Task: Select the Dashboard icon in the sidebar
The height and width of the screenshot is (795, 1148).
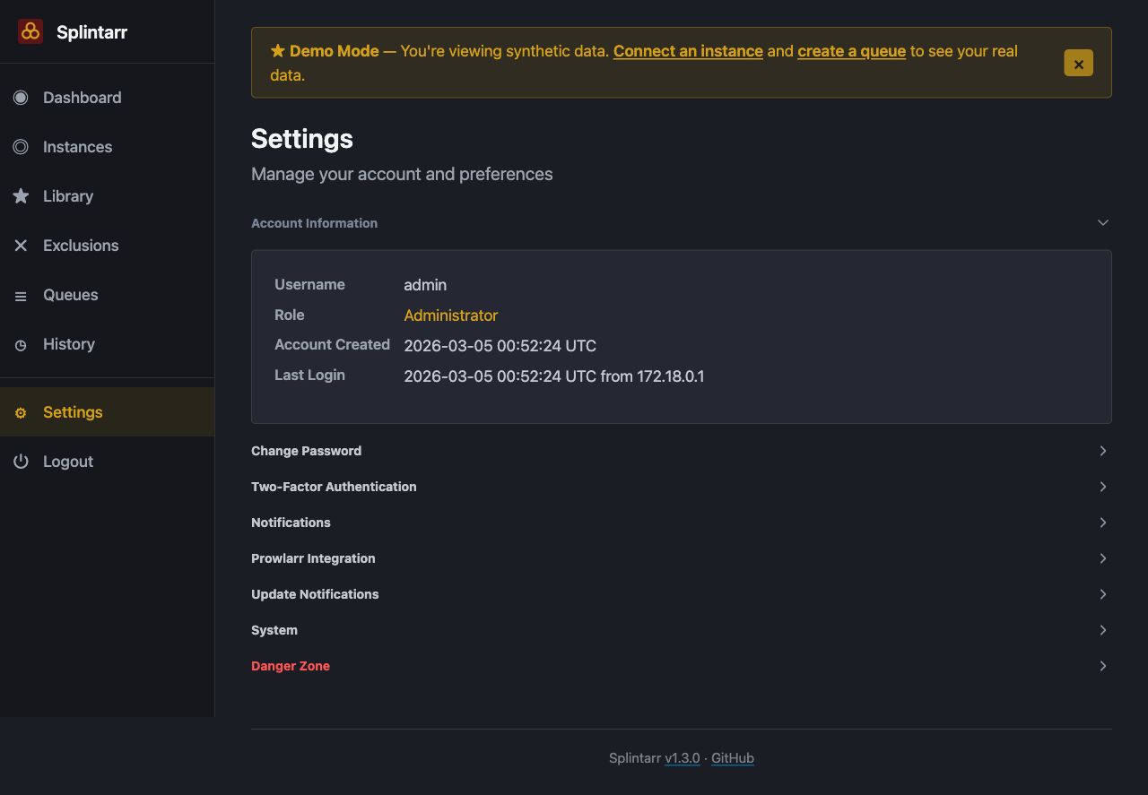Action: (x=21, y=98)
